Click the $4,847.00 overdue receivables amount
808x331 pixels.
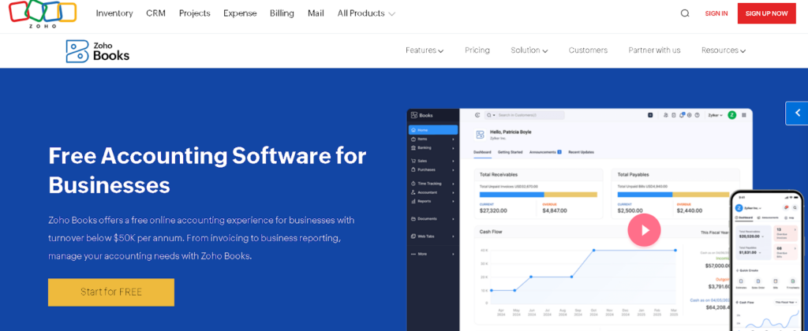[x=555, y=210]
